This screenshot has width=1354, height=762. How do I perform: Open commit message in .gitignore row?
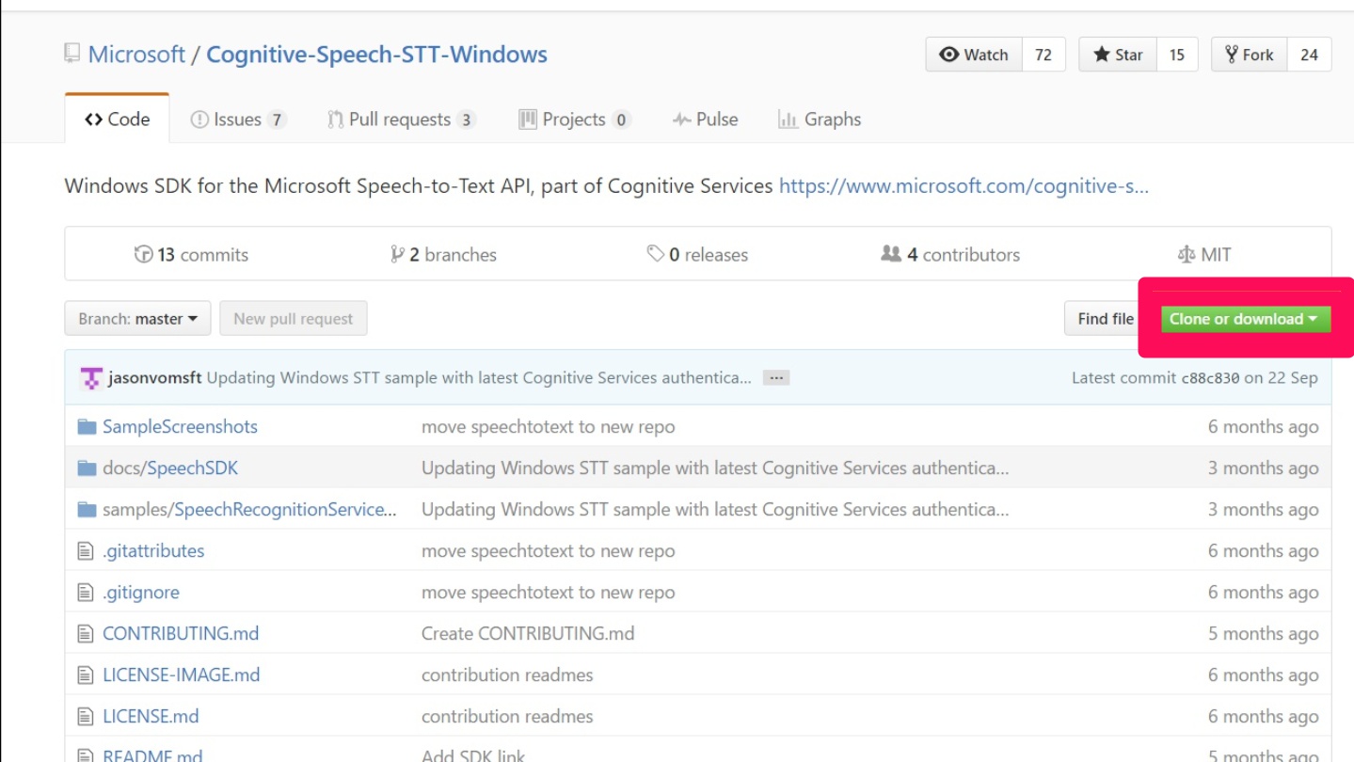tap(549, 593)
